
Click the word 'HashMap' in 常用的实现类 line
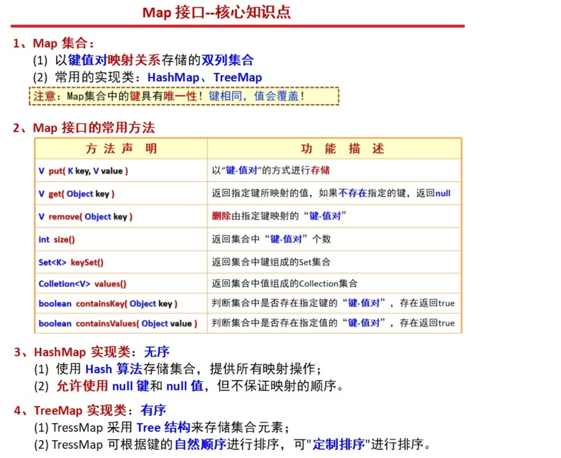[173, 78]
